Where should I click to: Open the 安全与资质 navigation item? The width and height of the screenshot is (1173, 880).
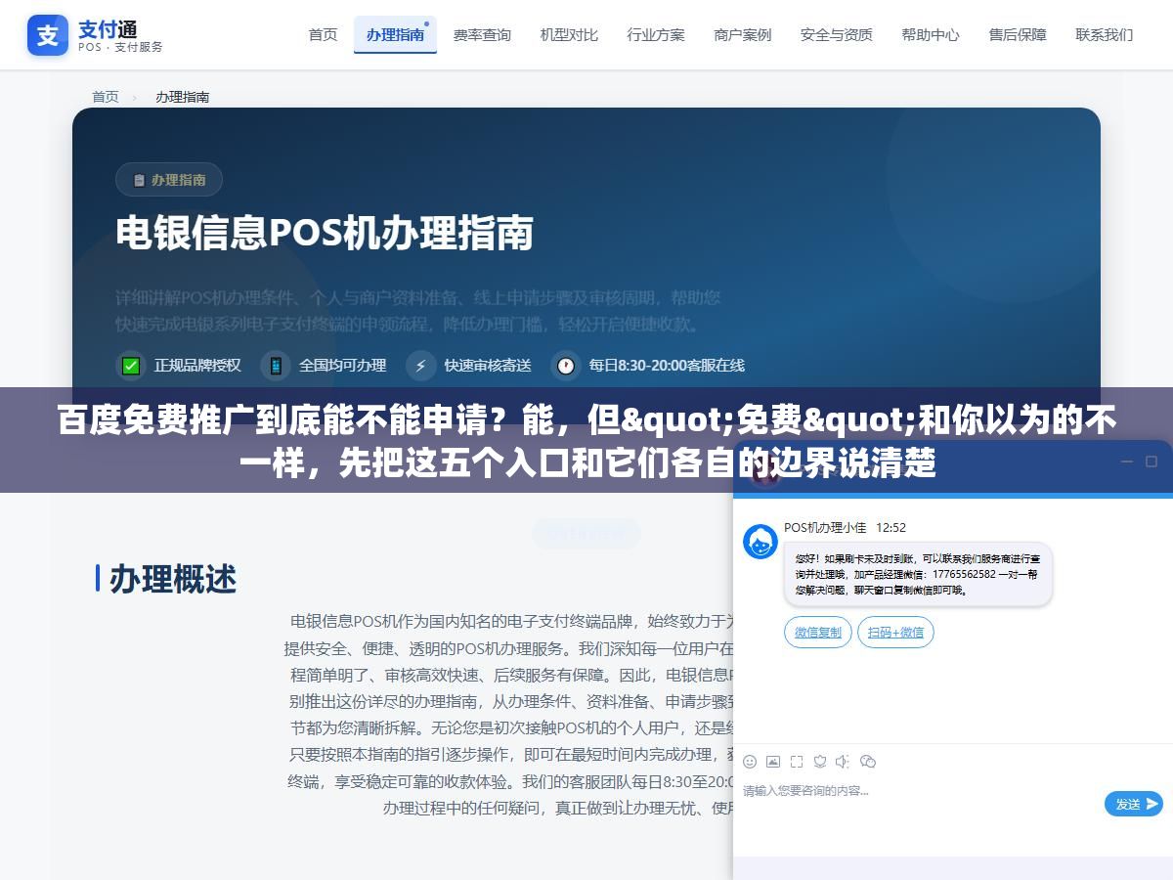click(837, 34)
